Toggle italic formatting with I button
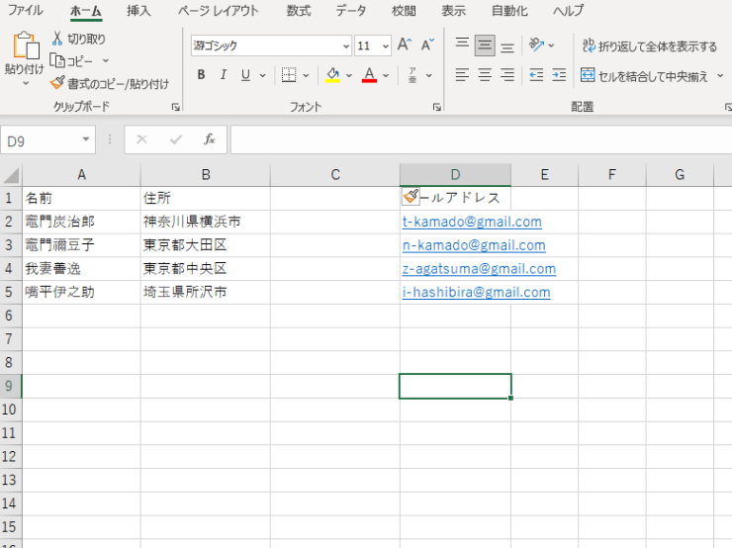This screenshot has height=548, width=732. click(x=223, y=75)
